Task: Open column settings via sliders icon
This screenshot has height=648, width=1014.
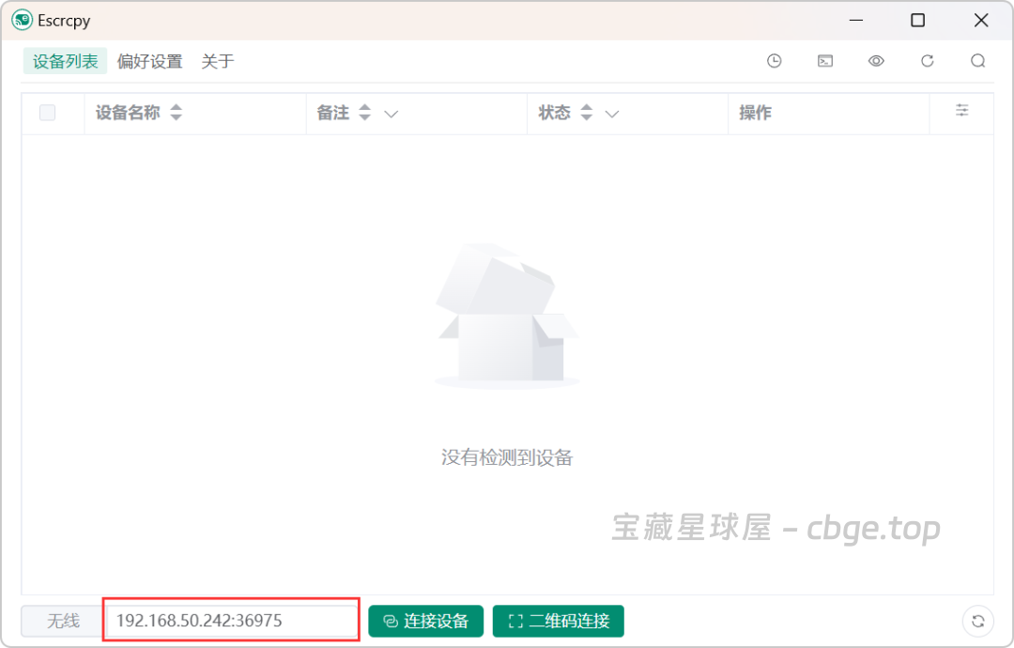Action: (961, 111)
